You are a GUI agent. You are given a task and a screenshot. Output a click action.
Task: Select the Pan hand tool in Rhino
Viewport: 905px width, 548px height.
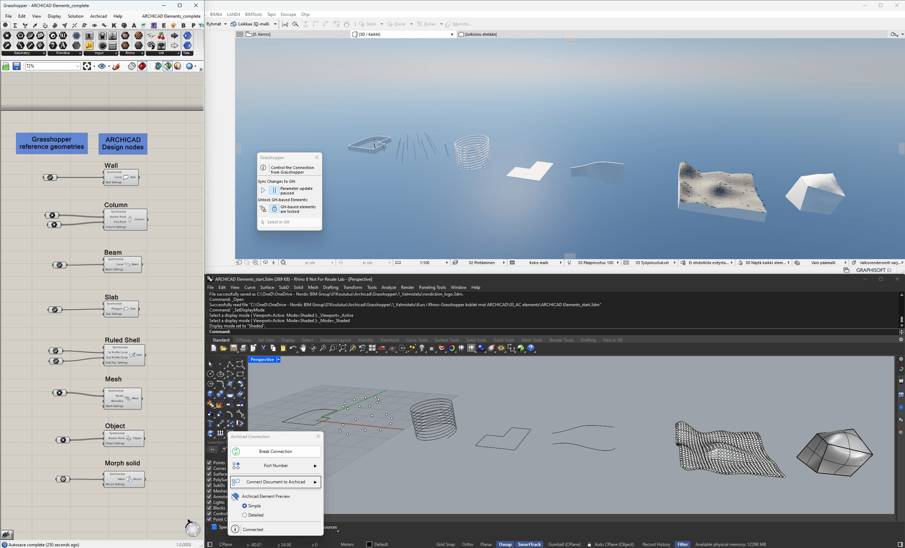click(303, 348)
